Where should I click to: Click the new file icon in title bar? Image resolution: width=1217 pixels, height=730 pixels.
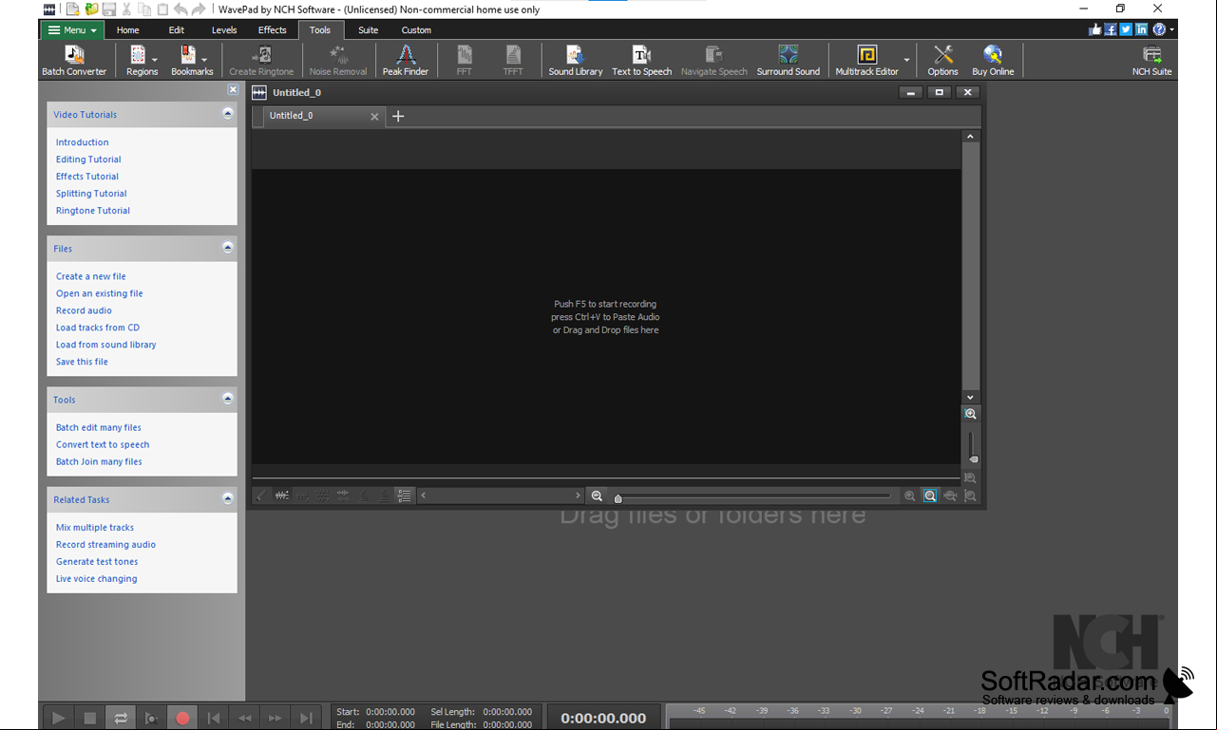72,9
